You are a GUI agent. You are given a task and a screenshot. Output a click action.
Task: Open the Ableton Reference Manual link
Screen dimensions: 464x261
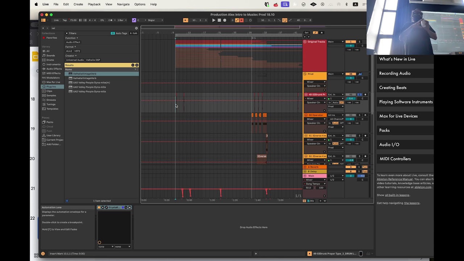pos(394,179)
